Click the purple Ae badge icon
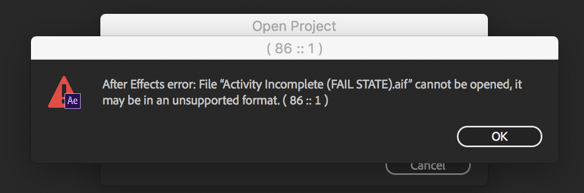Image resolution: width=584 pixels, height=193 pixels. (73, 101)
